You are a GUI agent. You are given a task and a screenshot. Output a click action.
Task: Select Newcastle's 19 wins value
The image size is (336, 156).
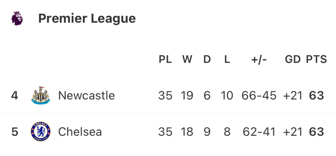pos(187,95)
